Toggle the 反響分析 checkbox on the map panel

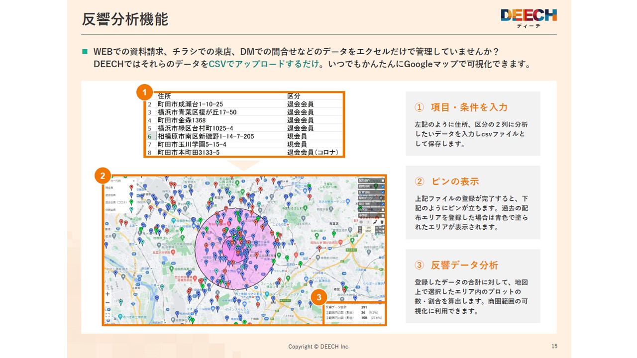(383, 192)
